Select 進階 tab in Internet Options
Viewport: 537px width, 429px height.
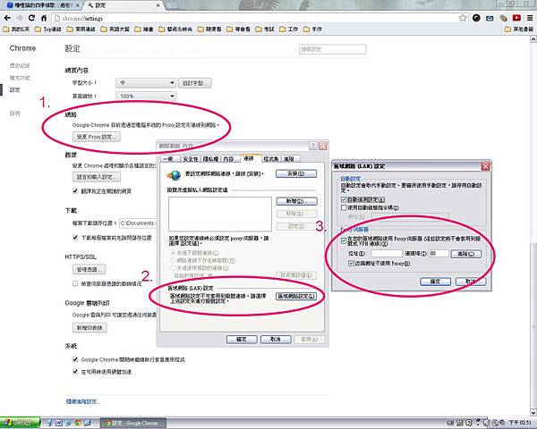click(290, 159)
